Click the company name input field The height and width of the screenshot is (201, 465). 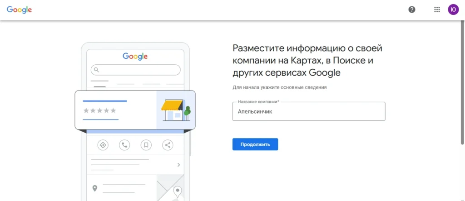[309, 111]
